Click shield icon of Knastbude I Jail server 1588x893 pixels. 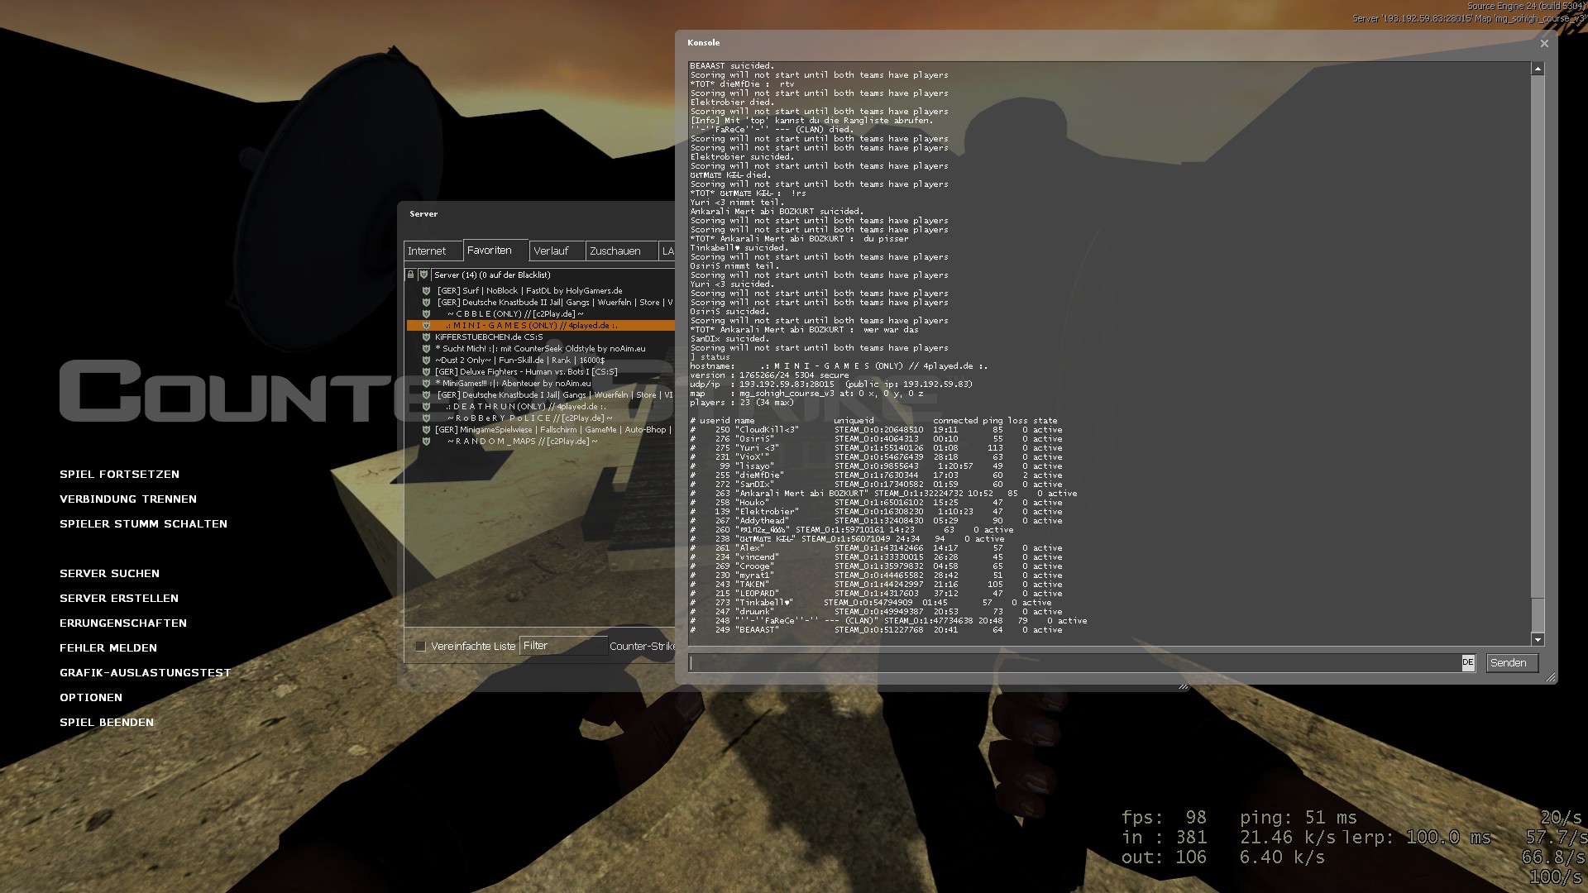point(426,395)
